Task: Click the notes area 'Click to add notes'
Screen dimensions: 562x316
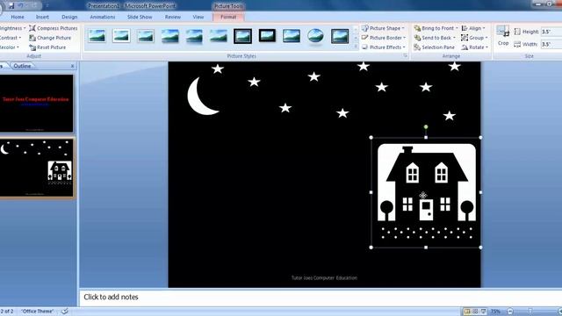Action: (x=111, y=297)
